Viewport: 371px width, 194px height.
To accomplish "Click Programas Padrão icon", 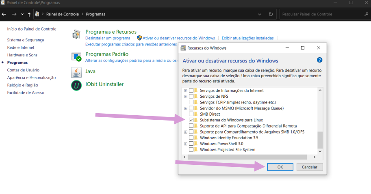I will tap(76, 57).
